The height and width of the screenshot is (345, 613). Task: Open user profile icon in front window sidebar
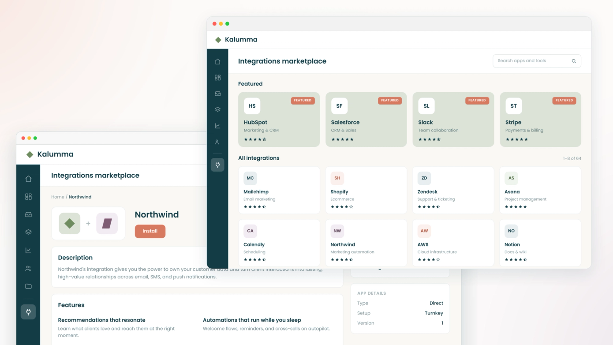[217, 142]
